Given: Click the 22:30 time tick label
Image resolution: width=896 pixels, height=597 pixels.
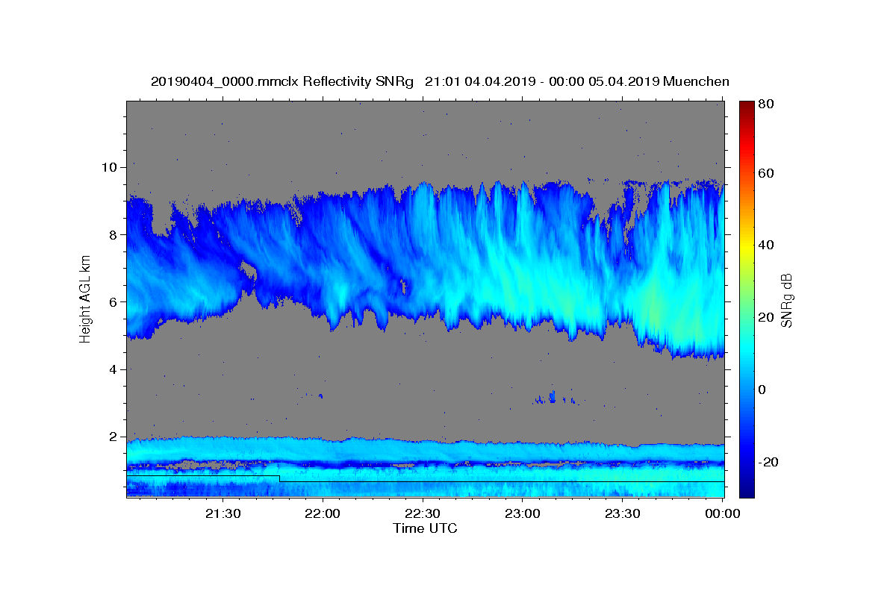Looking at the screenshot, I should (x=423, y=513).
